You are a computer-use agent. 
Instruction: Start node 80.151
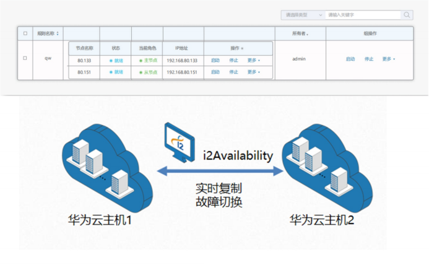(215, 72)
